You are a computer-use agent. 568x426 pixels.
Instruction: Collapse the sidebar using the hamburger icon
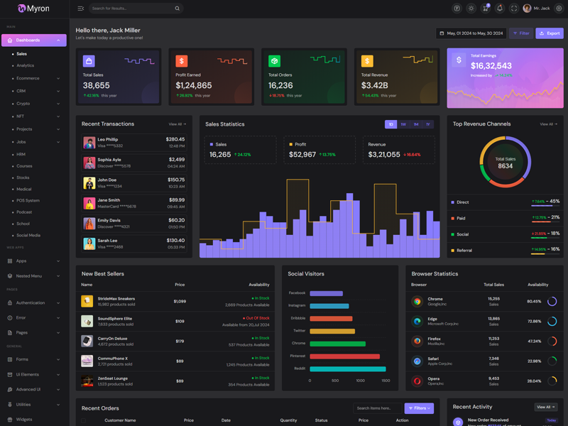coord(80,9)
